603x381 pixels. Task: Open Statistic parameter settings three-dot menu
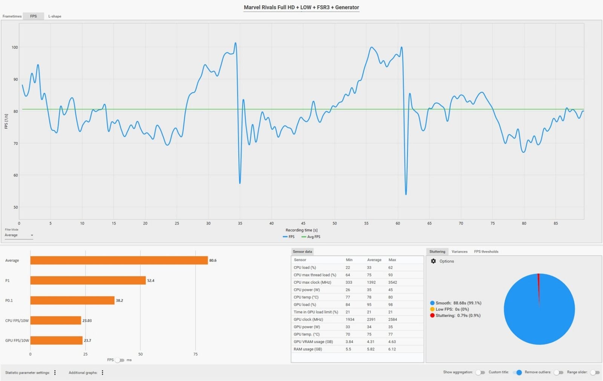click(x=55, y=373)
